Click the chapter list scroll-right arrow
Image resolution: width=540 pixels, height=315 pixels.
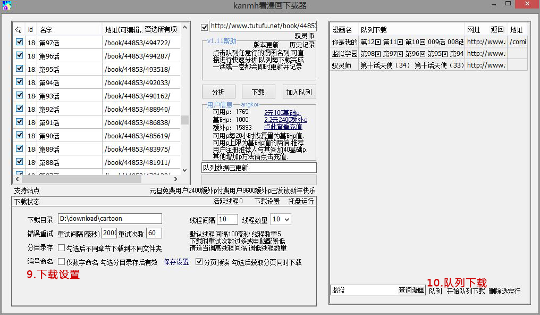[176, 179]
